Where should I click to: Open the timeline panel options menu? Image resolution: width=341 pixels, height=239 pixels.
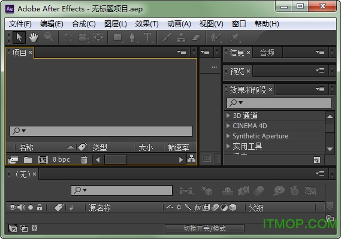pos(320,173)
